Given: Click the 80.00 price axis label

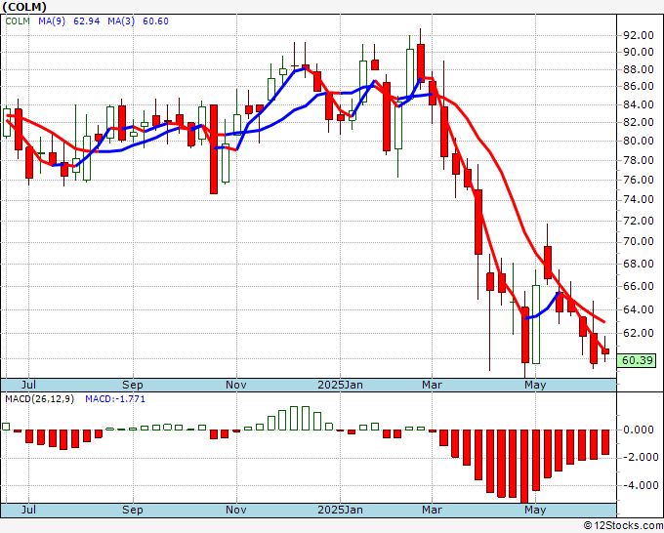Looking at the screenshot, I should coord(639,141).
